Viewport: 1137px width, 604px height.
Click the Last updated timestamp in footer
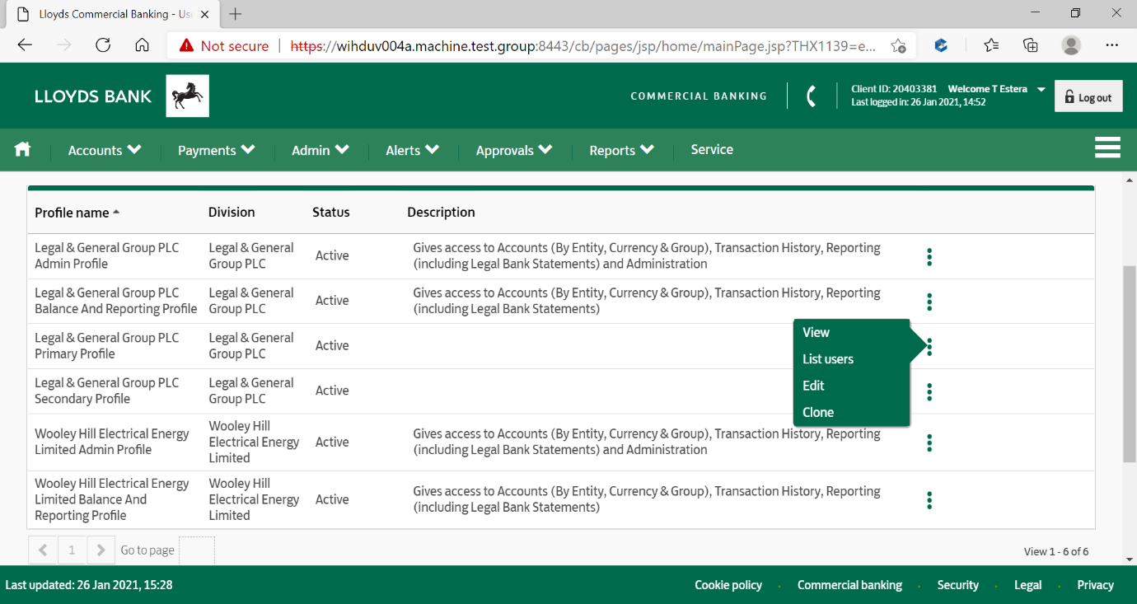click(89, 585)
